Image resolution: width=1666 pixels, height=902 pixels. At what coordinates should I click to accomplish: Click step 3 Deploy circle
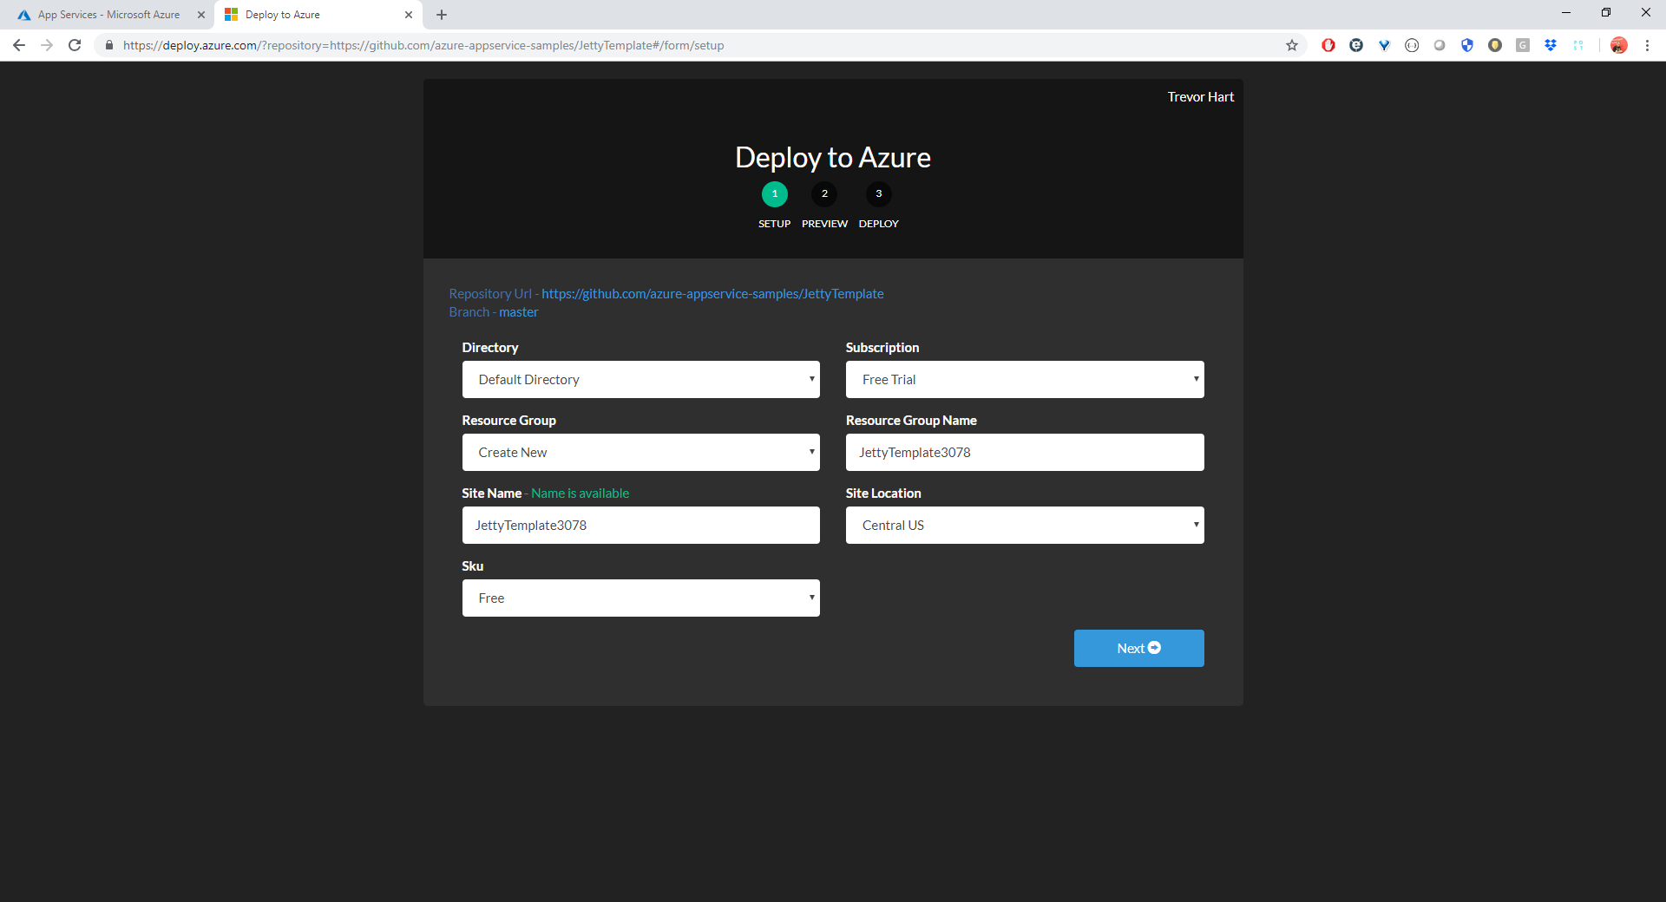(x=879, y=194)
